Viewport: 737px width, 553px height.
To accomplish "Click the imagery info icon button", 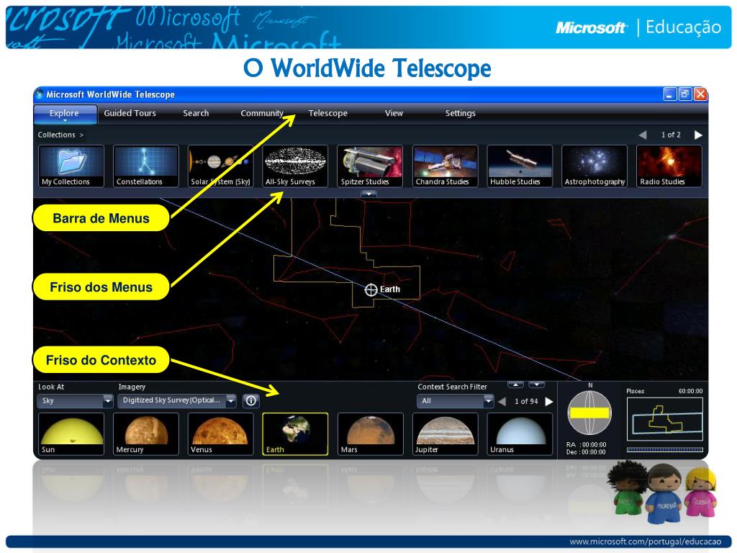I will [x=251, y=400].
